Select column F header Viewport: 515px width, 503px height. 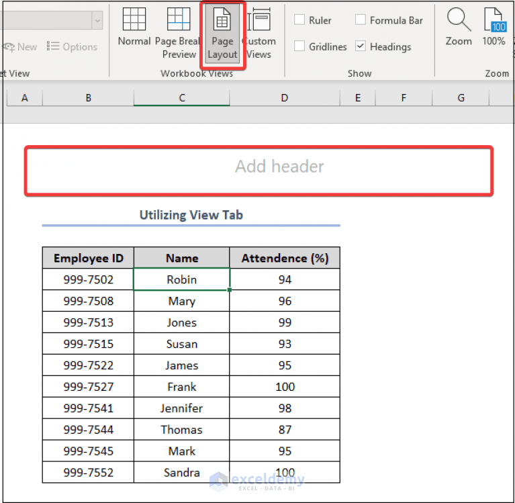[x=404, y=98]
